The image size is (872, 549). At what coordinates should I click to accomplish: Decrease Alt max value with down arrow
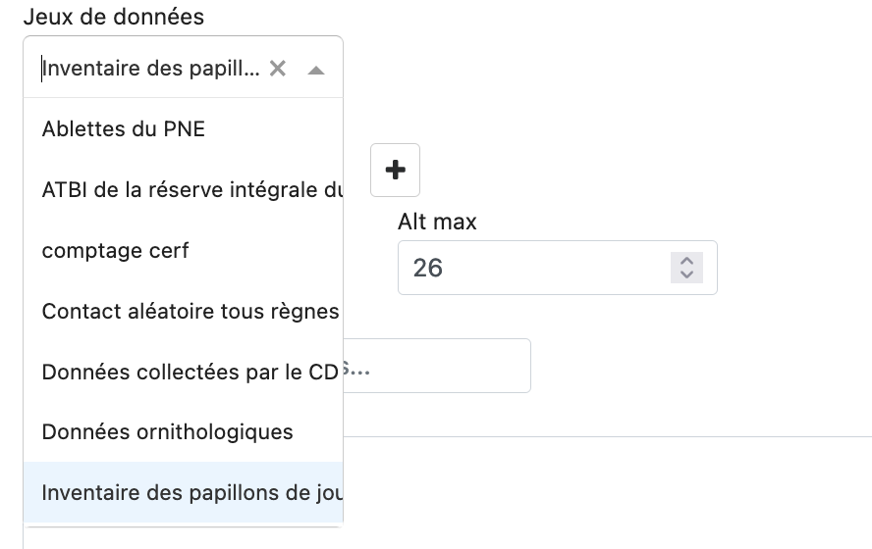pyautogui.click(x=686, y=274)
